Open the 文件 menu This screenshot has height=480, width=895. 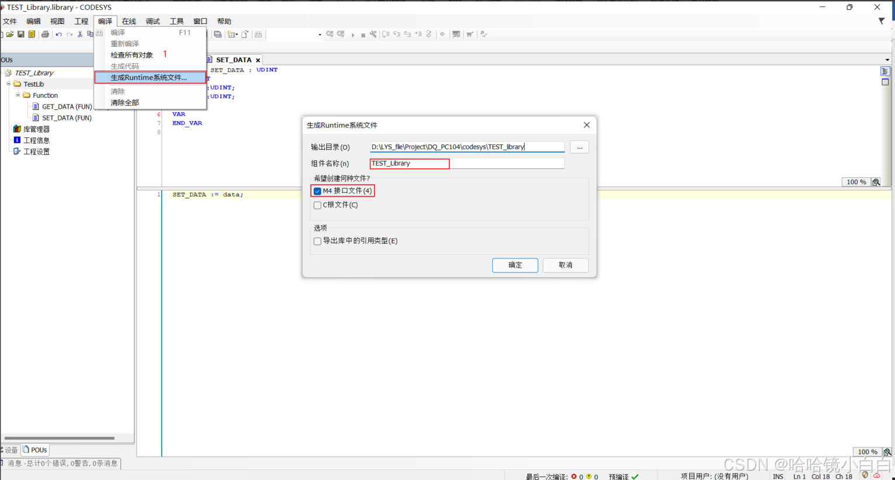click(9, 20)
